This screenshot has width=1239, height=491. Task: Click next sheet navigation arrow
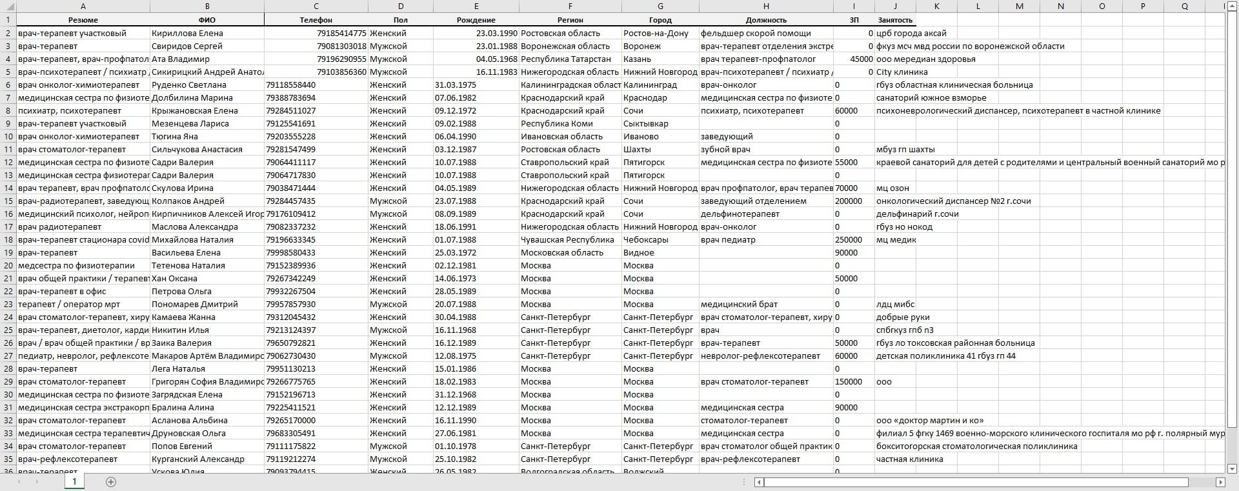click(37, 482)
